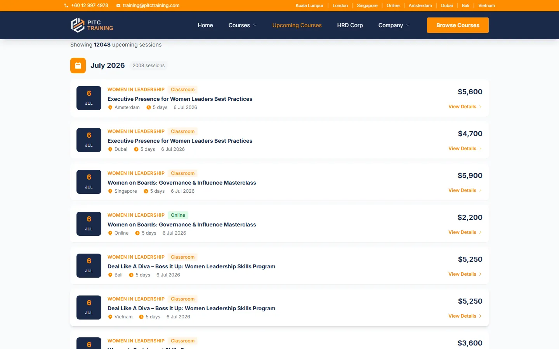Click location pin icon next to Amsterdam

click(110, 107)
